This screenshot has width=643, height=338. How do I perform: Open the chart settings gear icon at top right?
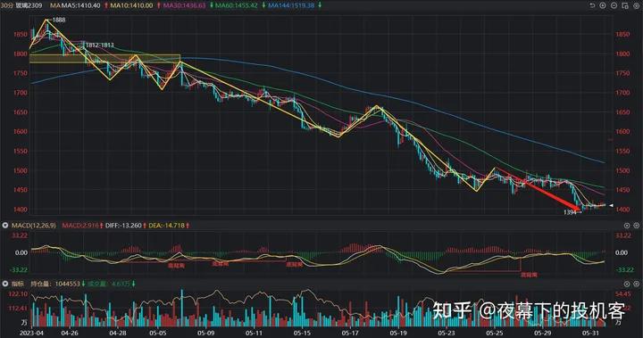tap(637, 5)
